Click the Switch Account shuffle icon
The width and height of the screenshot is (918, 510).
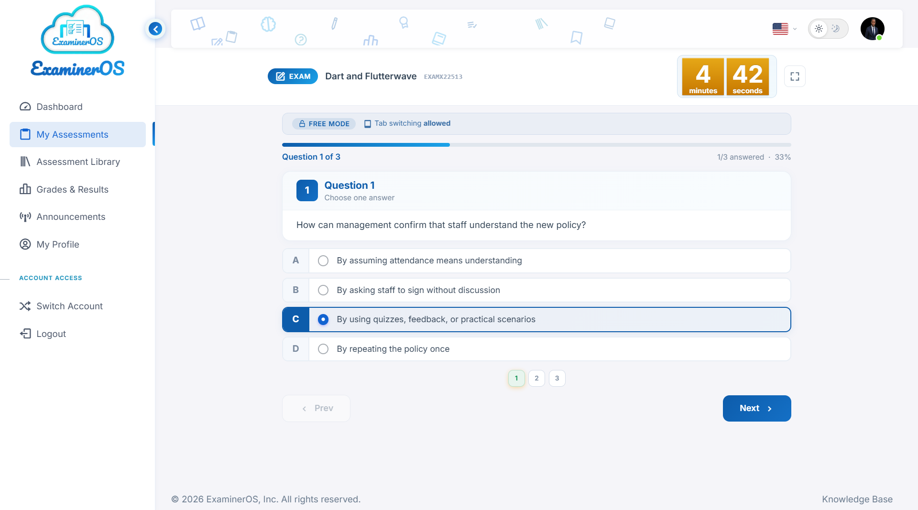pyautogui.click(x=25, y=306)
